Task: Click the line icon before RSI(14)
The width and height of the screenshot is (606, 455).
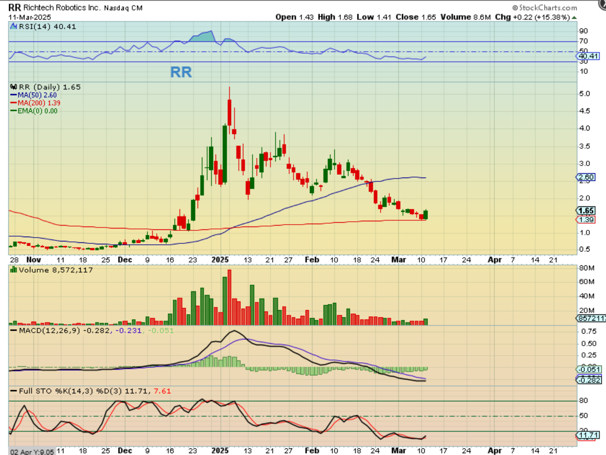Action: tap(13, 26)
